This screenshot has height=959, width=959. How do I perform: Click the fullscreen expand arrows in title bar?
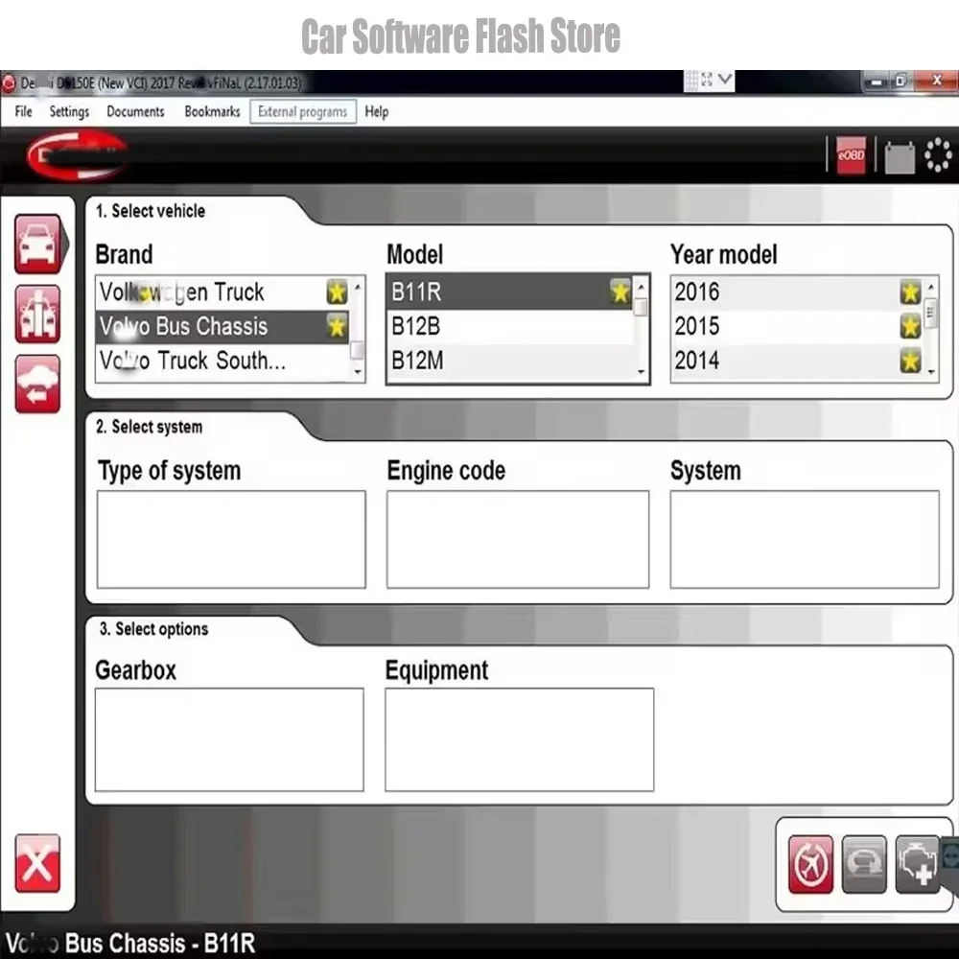tap(707, 80)
